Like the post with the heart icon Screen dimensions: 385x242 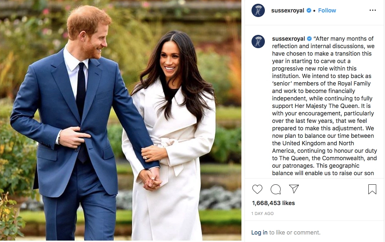coord(257,189)
